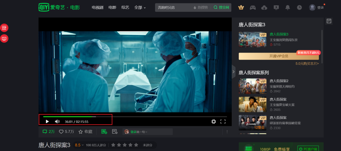Click 5.0元购买本片 link
This screenshot has height=151, width=341.
[x=307, y=64]
